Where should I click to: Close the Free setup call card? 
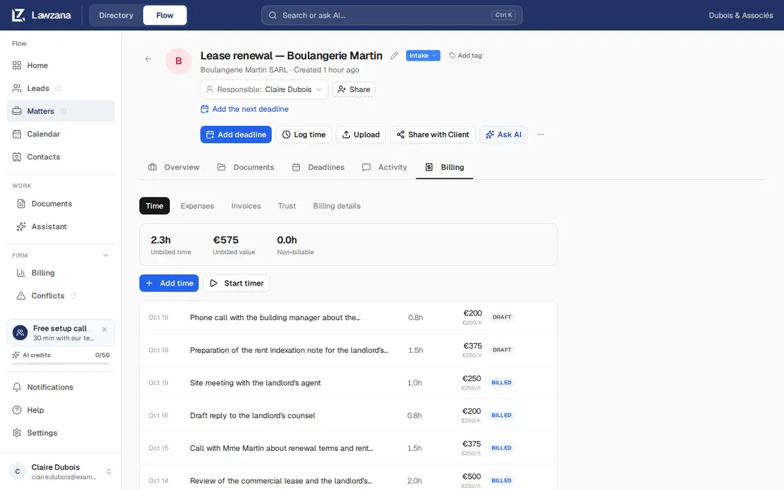(x=105, y=329)
